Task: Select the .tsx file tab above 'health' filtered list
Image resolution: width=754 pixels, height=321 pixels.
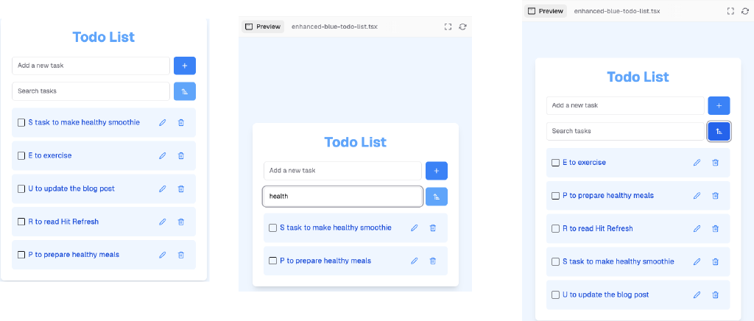Action: [334, 27]
